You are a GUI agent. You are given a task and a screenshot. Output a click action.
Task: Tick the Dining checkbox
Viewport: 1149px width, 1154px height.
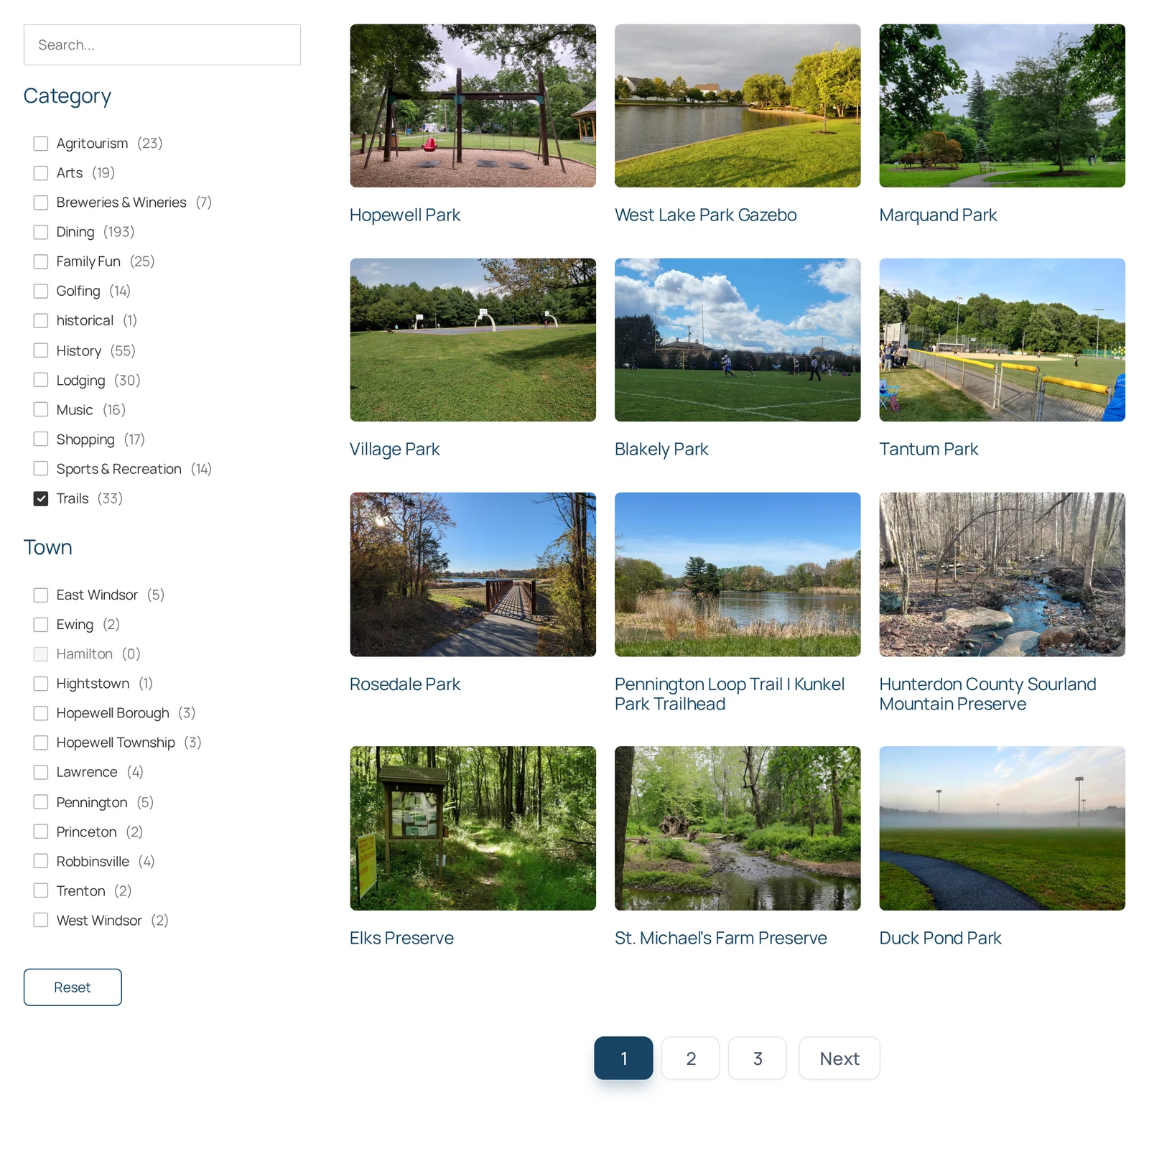click(x=41, y=232)
